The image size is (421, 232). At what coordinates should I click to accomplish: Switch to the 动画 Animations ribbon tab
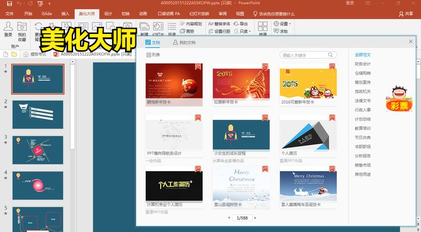point(143,13)
